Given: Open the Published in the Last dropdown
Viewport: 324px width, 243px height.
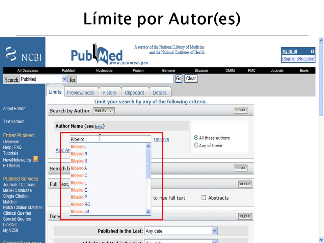Looking at the screenshot, I should pyautogui.click(x=181, y=231).
